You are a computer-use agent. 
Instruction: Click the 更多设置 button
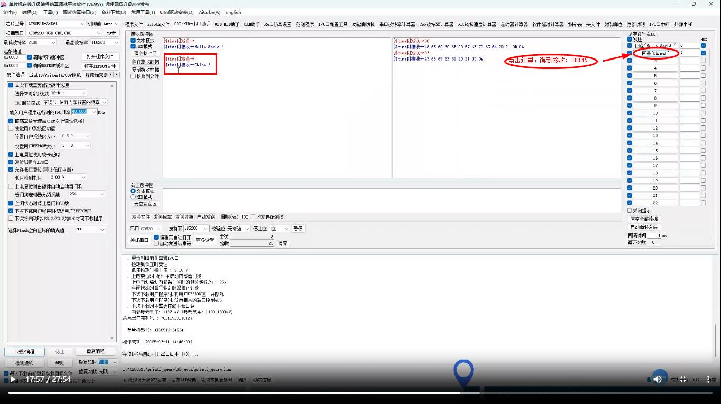(x=205, y=240)
